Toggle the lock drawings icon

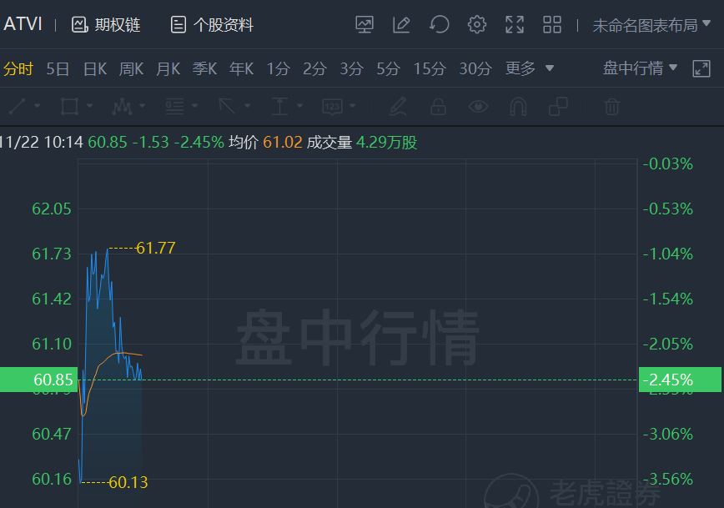[438, 106]
